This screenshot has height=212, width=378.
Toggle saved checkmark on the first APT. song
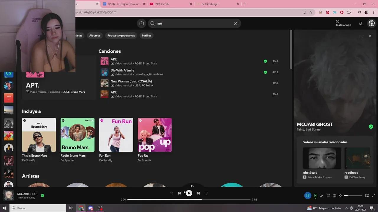(x=265, y=61)
